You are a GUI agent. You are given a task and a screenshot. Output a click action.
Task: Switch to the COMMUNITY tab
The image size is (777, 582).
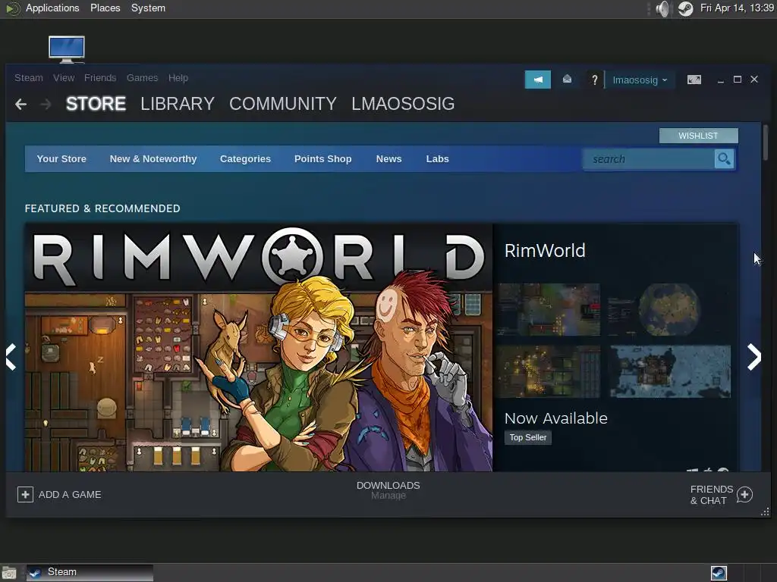point(282,104)
